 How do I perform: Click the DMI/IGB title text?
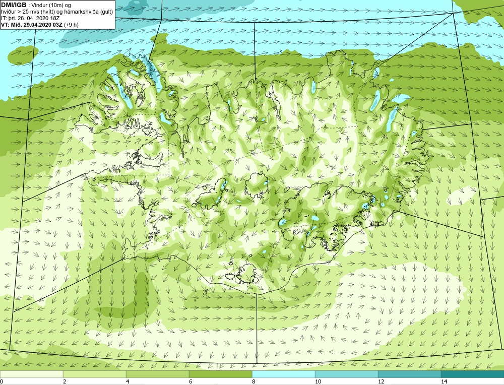point(14,5)
